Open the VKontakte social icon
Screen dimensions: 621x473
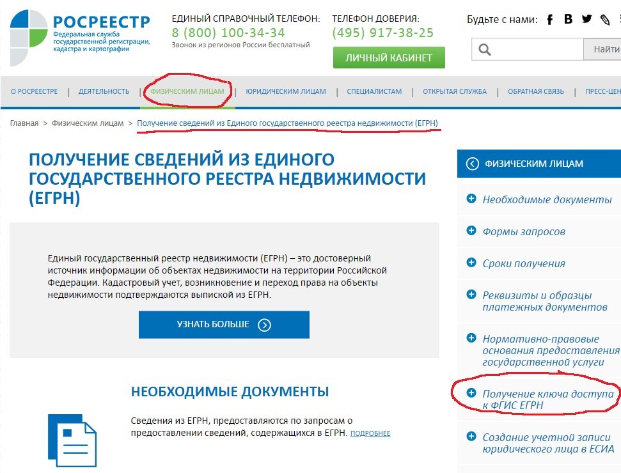tap(569, 19)
